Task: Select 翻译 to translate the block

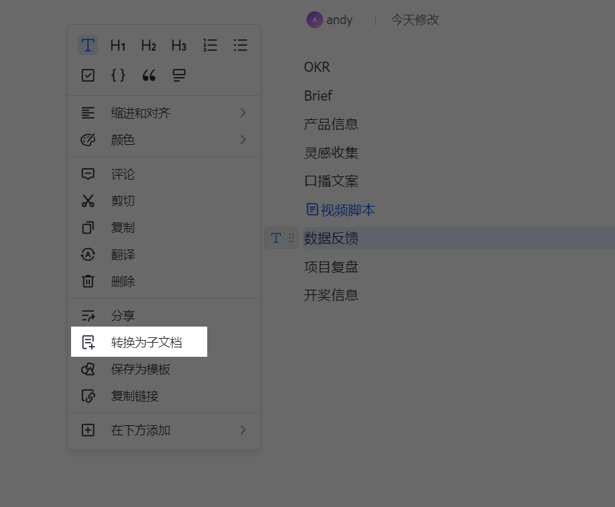Action: pos(123,254)
